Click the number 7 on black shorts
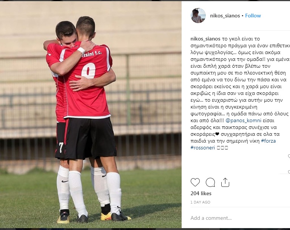 pos(61,148)
